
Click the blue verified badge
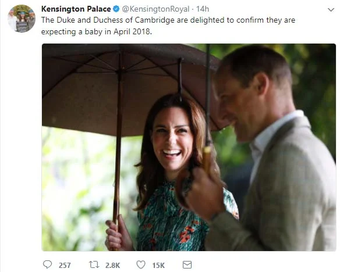(x=116, y=9)
